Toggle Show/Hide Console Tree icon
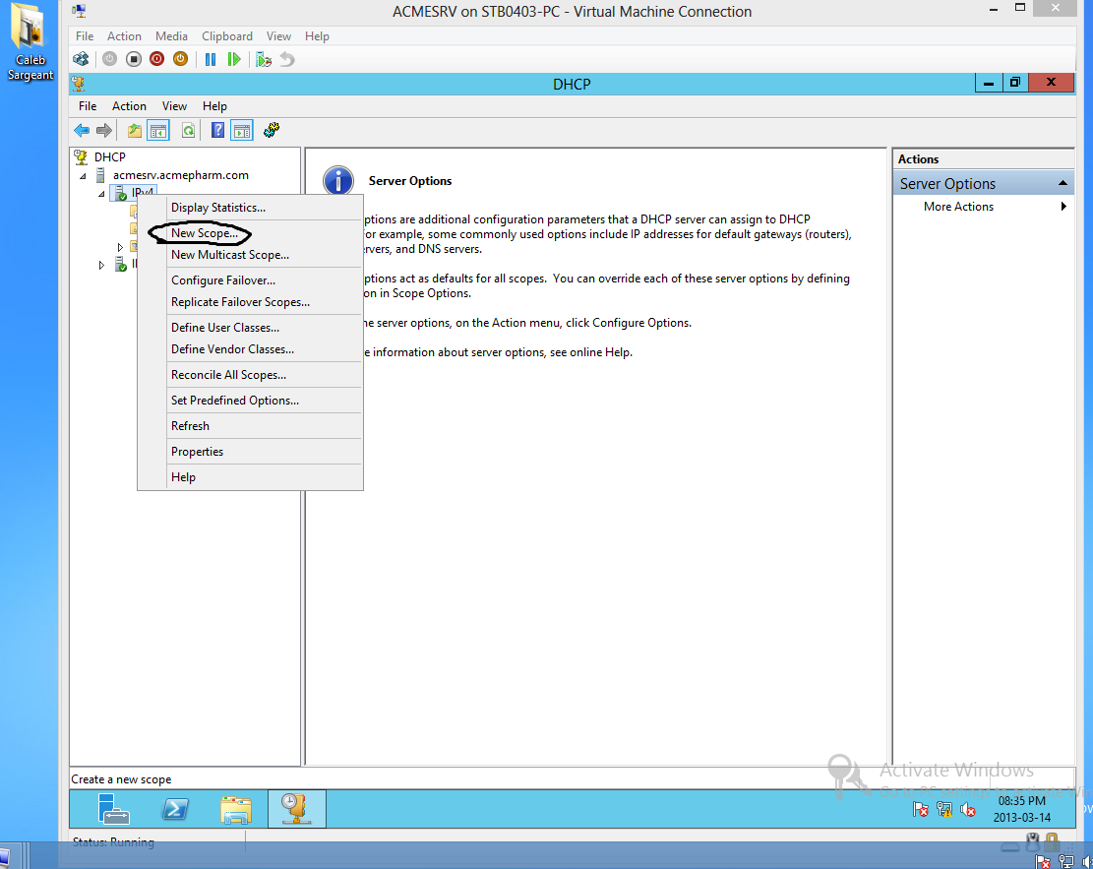The image size is (1093, 869). (158, 131)
